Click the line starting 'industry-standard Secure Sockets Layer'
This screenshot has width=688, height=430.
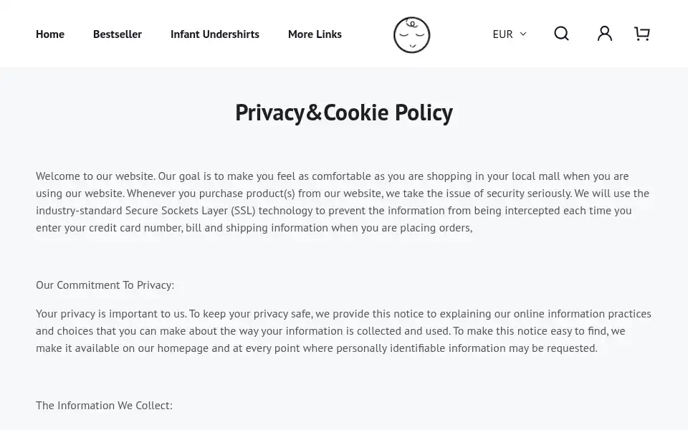point(333,211)
